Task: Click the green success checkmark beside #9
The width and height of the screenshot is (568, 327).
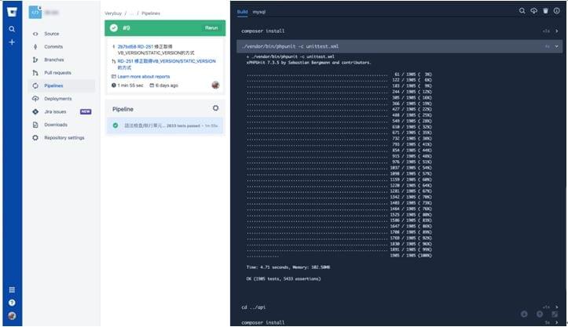Action: tap(114, 28)
